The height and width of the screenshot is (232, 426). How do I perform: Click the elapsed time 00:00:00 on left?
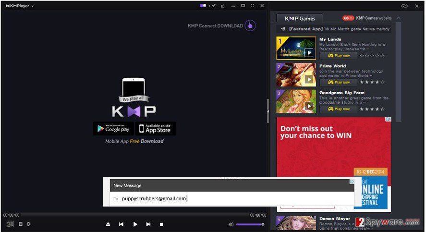[x=12, y=215]
